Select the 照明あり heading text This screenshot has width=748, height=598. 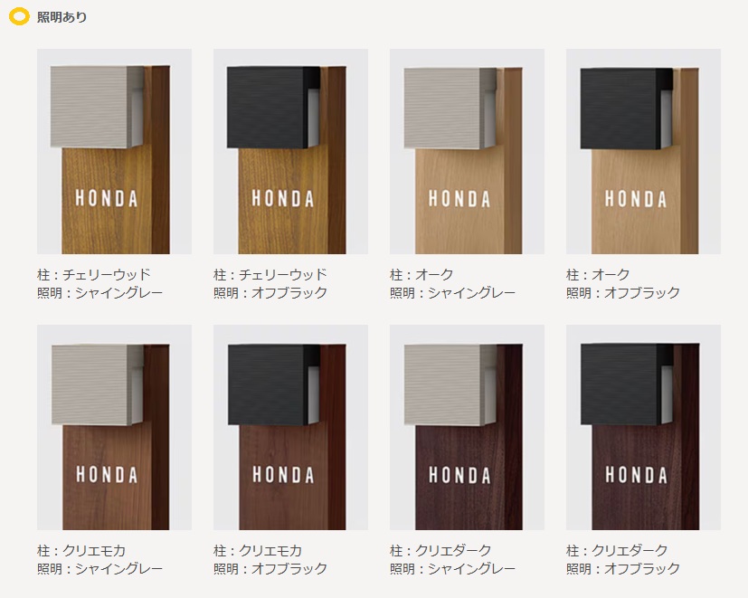coord(62,17)
